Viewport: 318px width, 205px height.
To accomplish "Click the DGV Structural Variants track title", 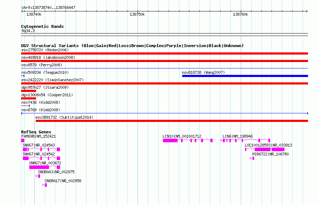I will coord(132,46).
